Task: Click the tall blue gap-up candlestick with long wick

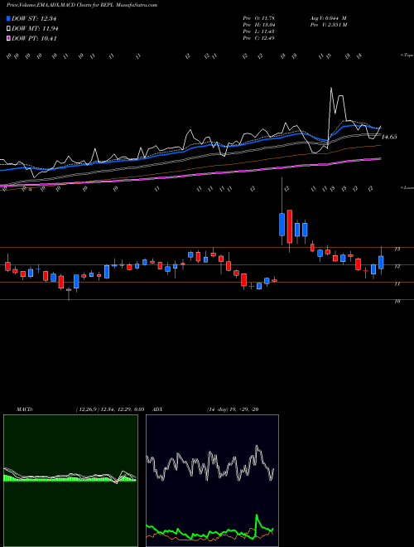Action: coord(282,224)
